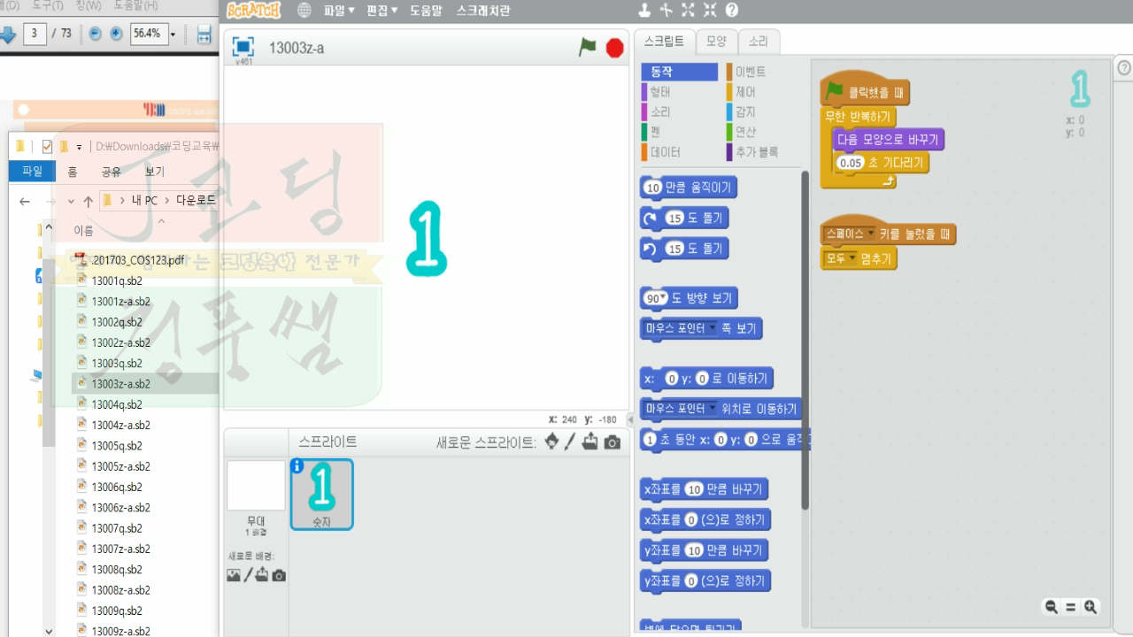Image resolution: width=1133 pixels, height=637 pixels.
Task: Click the 다운로드 breadcrumb in address bar
Action: click(196, 201)
